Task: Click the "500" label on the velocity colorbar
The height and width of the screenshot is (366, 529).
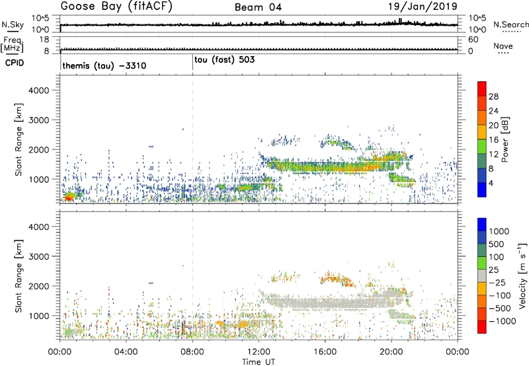Action: pyautogui.click(x=497, y=244)
